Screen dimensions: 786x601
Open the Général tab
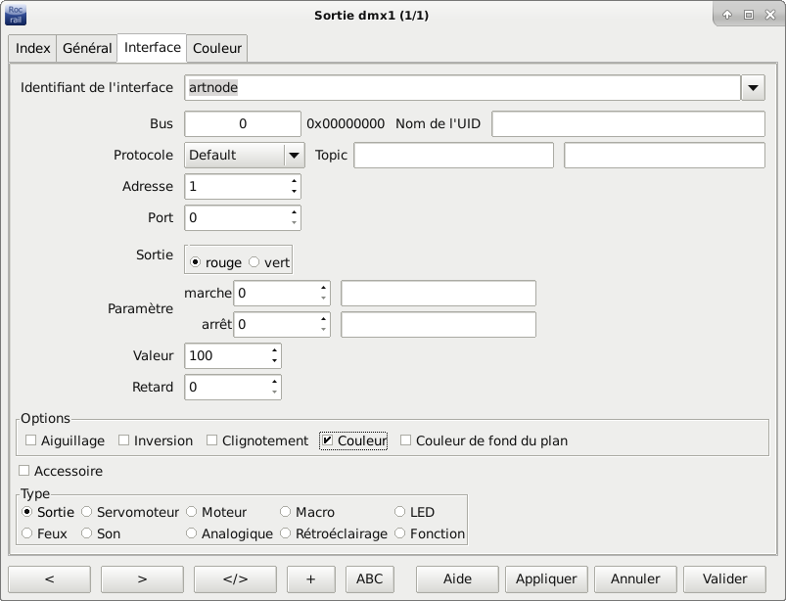coord(87,48)
